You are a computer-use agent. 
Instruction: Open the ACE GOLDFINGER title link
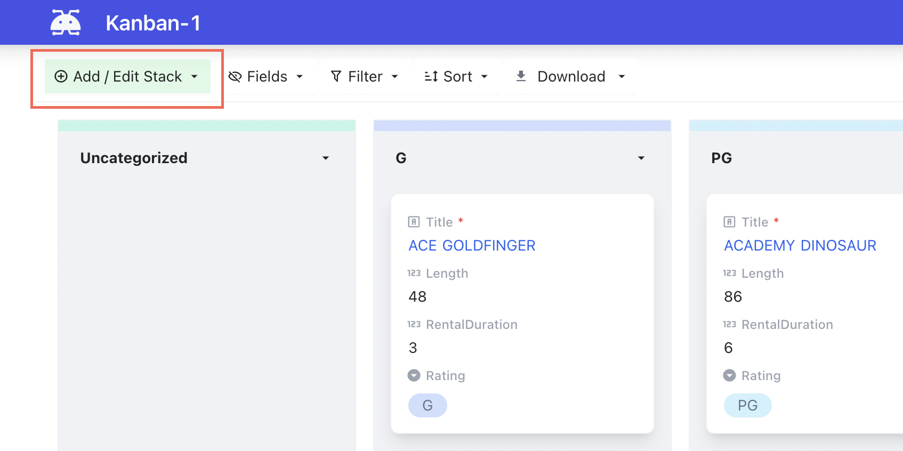[472, 245]
